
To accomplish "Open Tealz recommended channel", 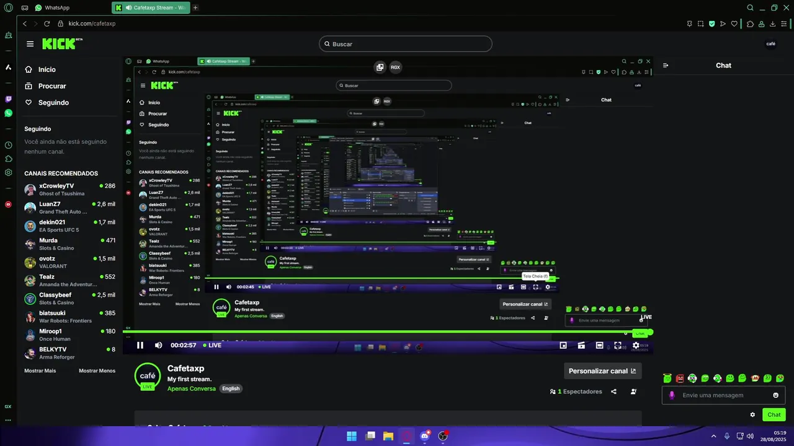I will (69, 280).
